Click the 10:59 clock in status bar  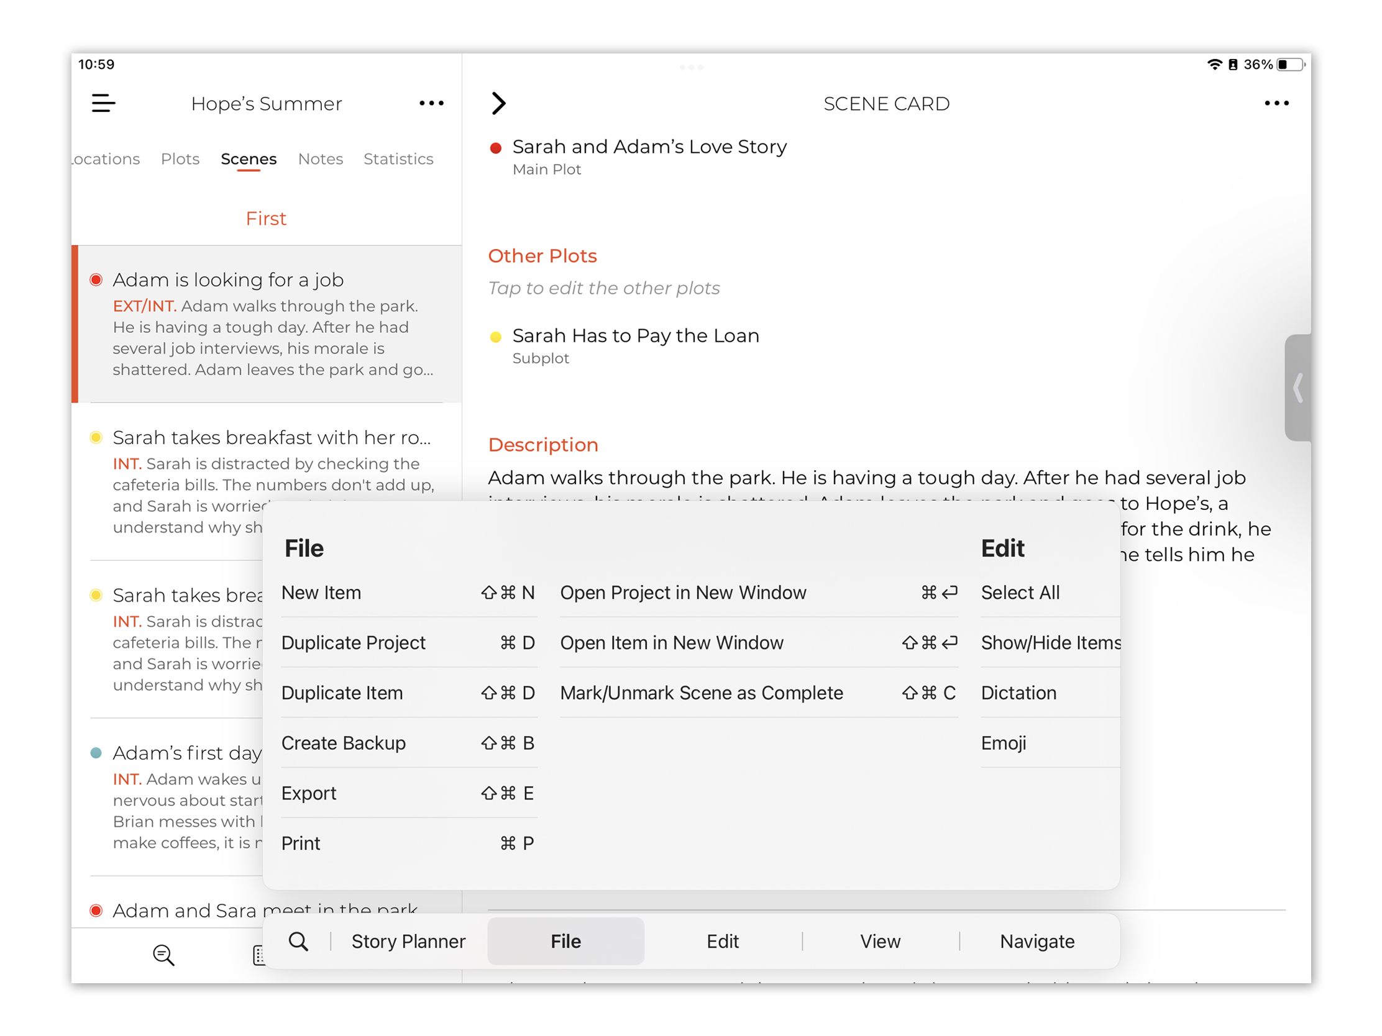[96, 65]
